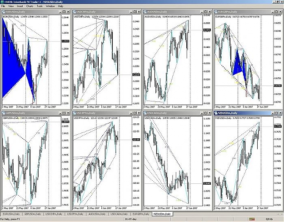The width and height of the screenshot is (284, 222).
Task: Switch to the EURUSDm,Daily bottom tab
Action: coord(11,214)
